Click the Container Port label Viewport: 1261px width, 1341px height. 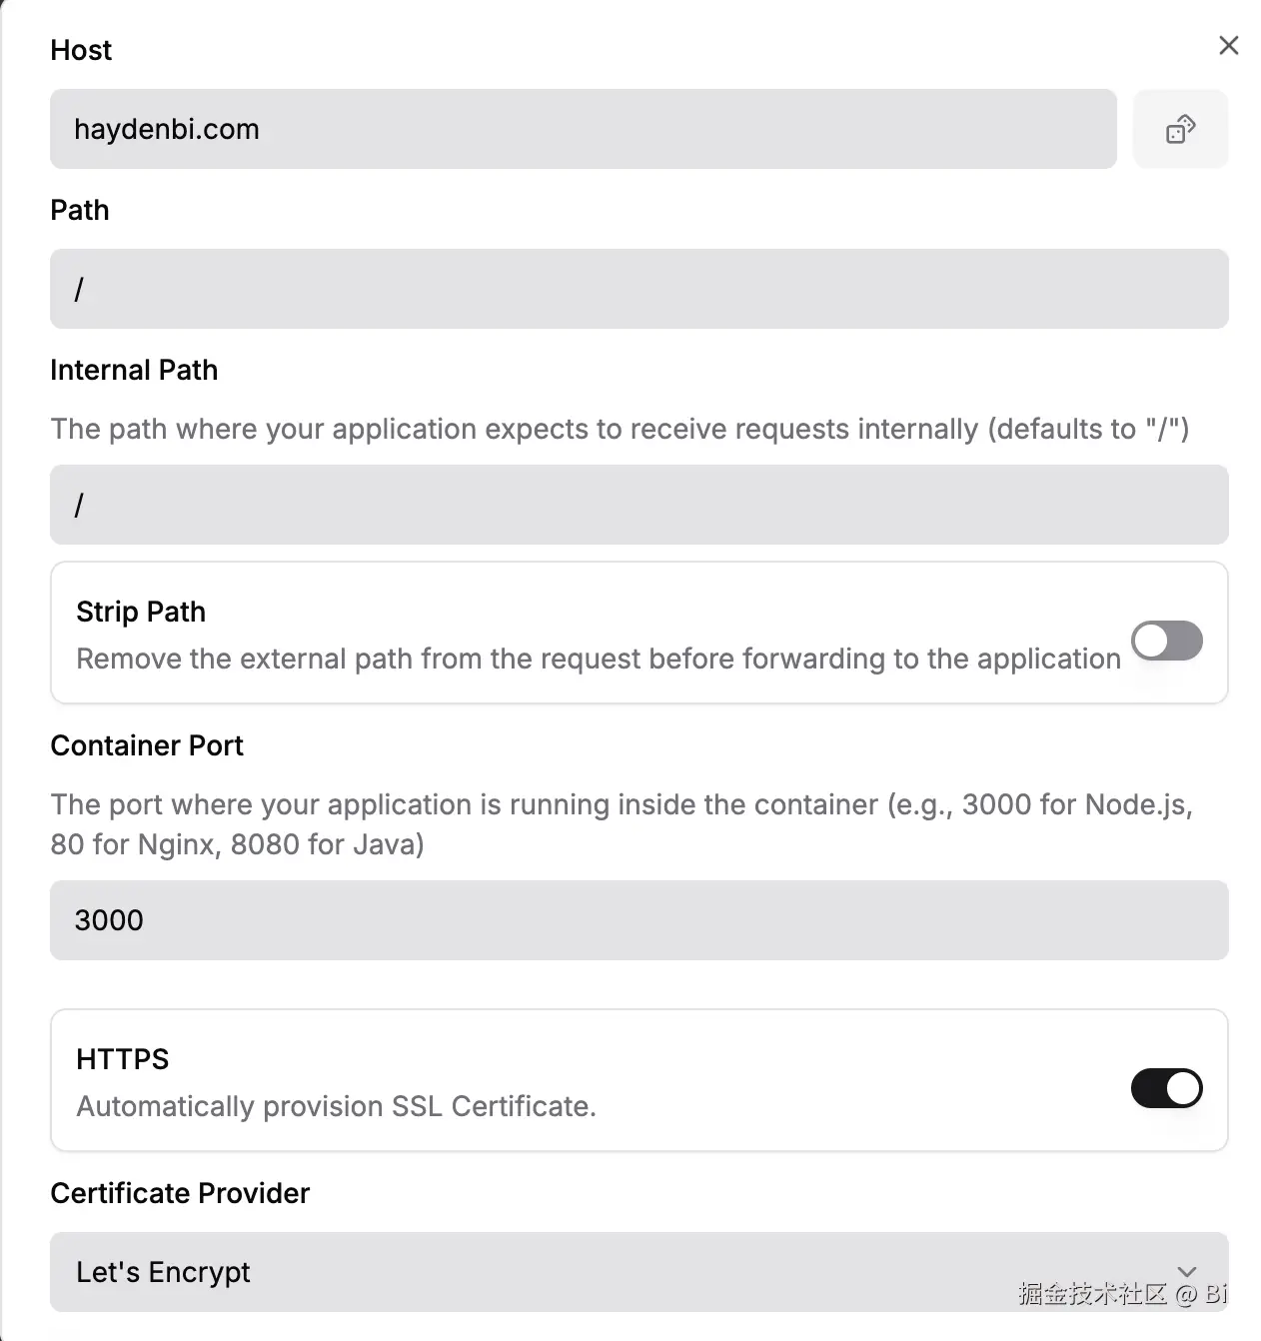[147, 745]
